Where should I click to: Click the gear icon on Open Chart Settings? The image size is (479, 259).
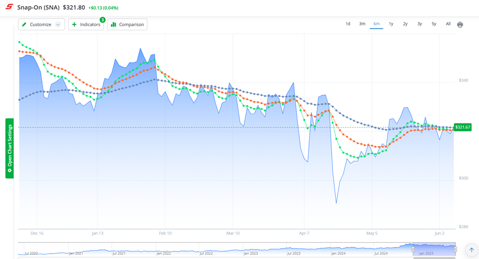pyautogui.click(x=9, y=170)
